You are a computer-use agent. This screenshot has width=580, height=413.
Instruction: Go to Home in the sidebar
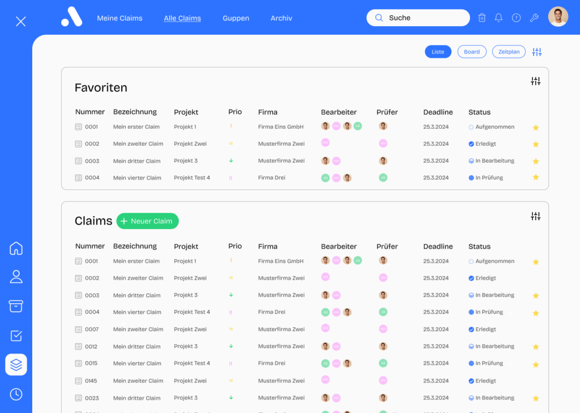point(16,248)
